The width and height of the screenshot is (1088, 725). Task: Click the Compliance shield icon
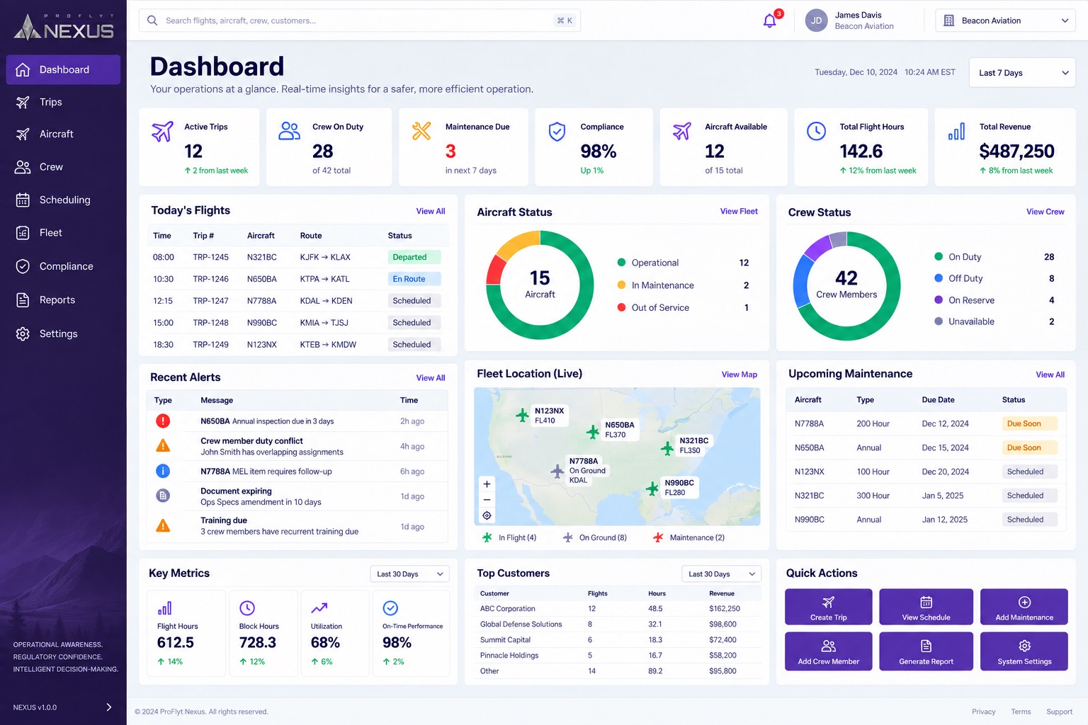pos(557,132)
